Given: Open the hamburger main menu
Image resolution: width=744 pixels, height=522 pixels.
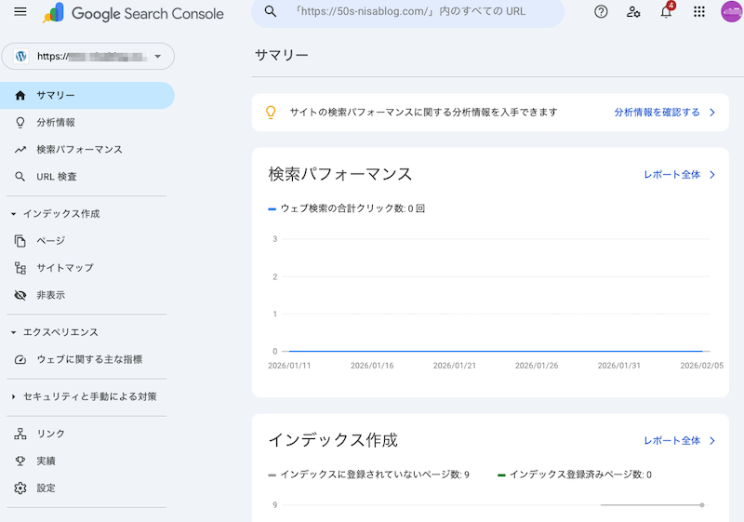Looking at the screenshot, I should tap(20, 12).
